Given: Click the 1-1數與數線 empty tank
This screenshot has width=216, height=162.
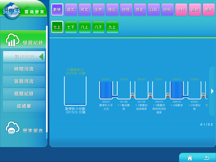Looking at the screenshot, I should pyautogui.click(x=124, y=90).
